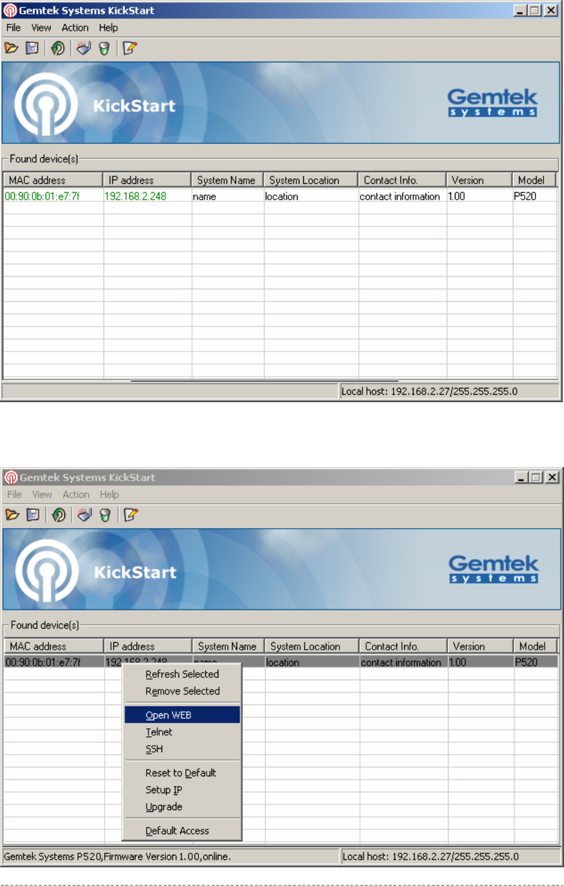Screen dimensions: 564x886
Task: Click title bar app icon of active KickStart window
Action: (10, 11)
